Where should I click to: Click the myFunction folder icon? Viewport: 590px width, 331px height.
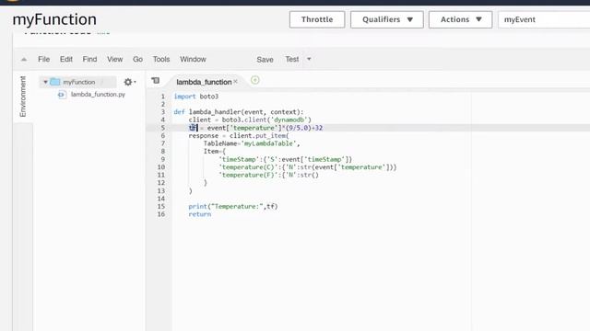pyautogui.click(x=55, y=82)
